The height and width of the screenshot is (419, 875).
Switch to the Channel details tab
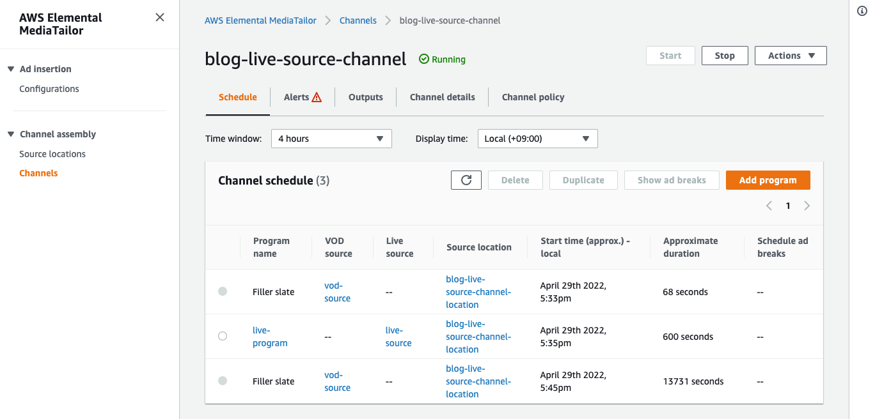coord(443,97)
